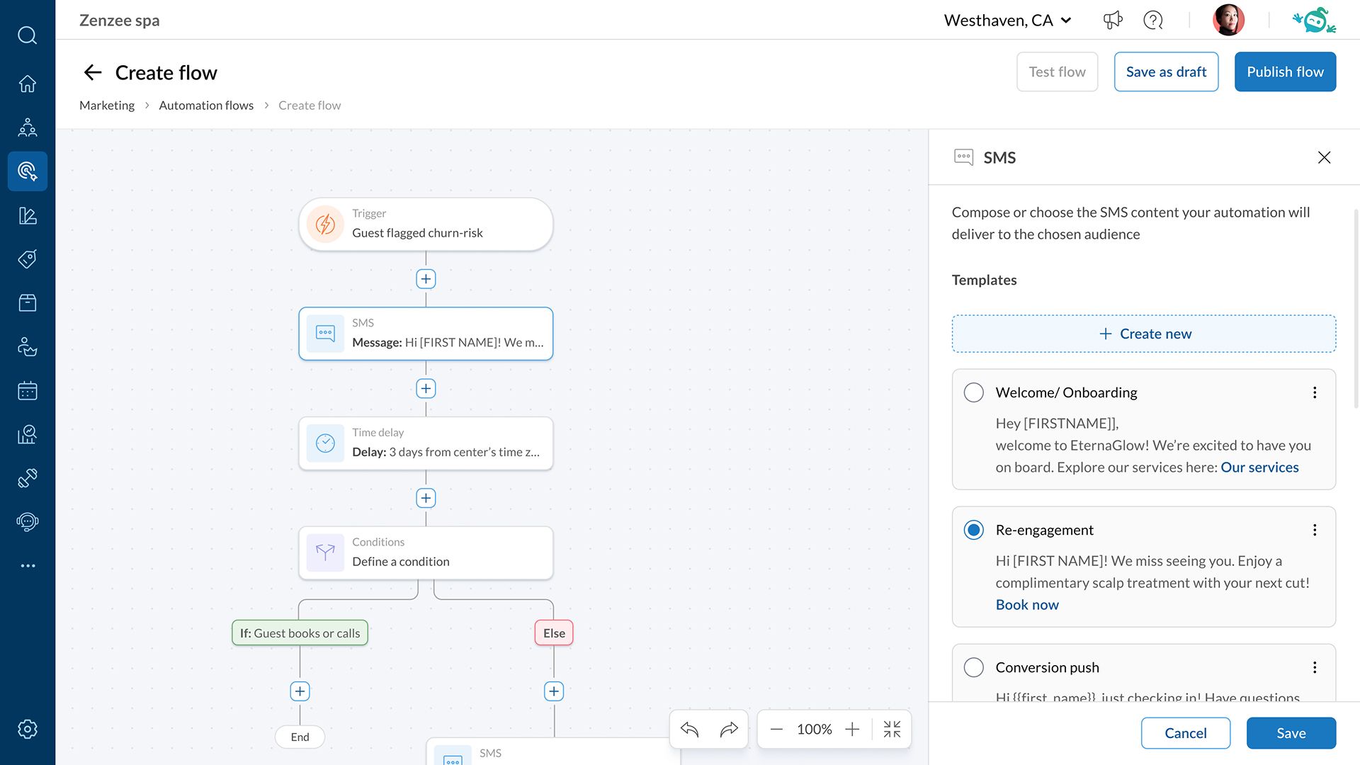Navigate to Marketing breadcrumb
1360x765 pixels.
pos(107,106)
